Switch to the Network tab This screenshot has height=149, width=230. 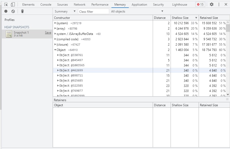click(x=80, y=5)
